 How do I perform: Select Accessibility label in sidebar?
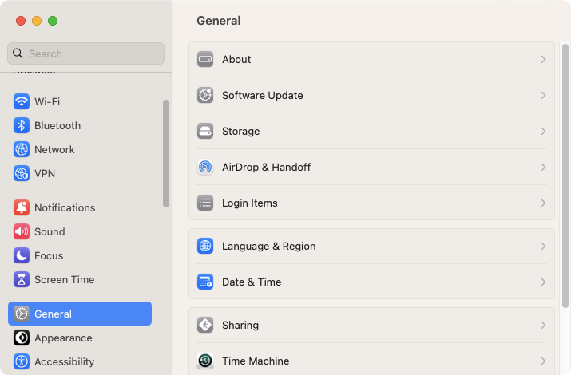(65, 362)
